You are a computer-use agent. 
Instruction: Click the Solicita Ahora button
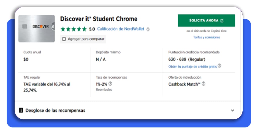click(x=206, y=21)
